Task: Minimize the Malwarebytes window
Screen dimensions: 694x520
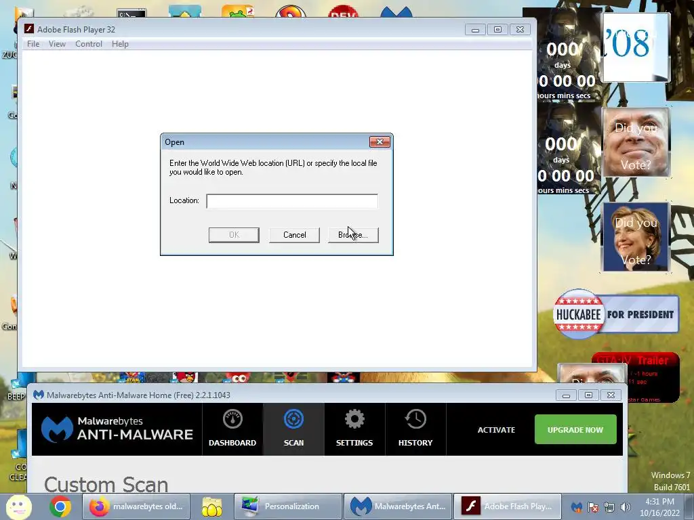Action: (566, 395)
